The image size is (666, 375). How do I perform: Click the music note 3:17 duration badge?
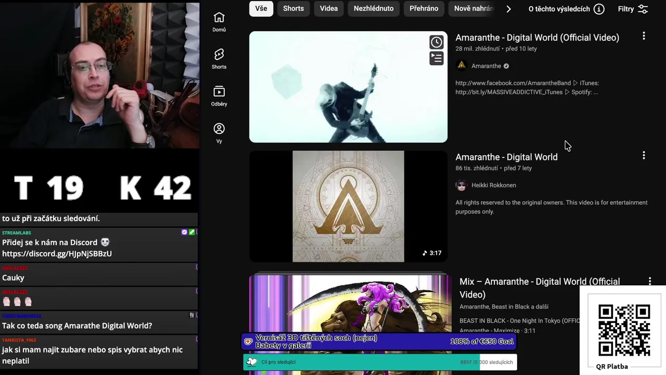432,253
